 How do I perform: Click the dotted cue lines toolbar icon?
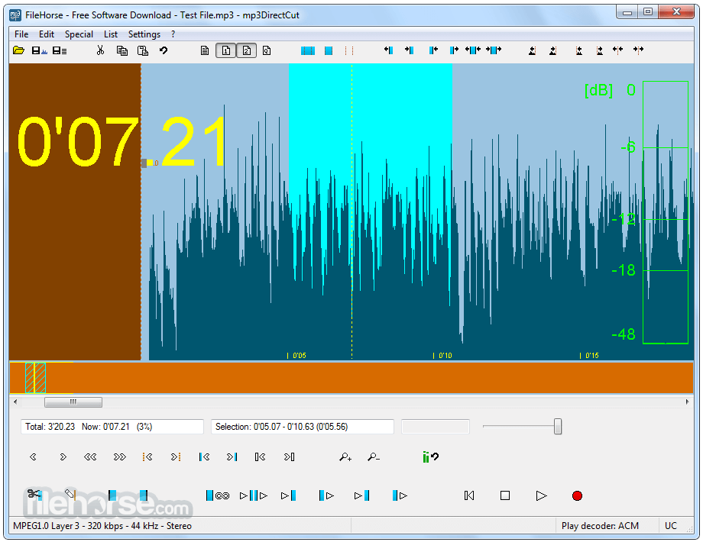click(x=349, y=50)
